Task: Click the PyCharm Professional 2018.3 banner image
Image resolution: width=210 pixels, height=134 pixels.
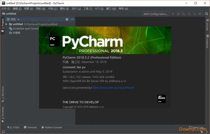Action: [105, 40]
